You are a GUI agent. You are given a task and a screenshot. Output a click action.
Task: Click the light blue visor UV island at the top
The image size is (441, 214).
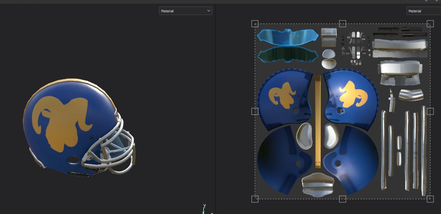[287, 37]
